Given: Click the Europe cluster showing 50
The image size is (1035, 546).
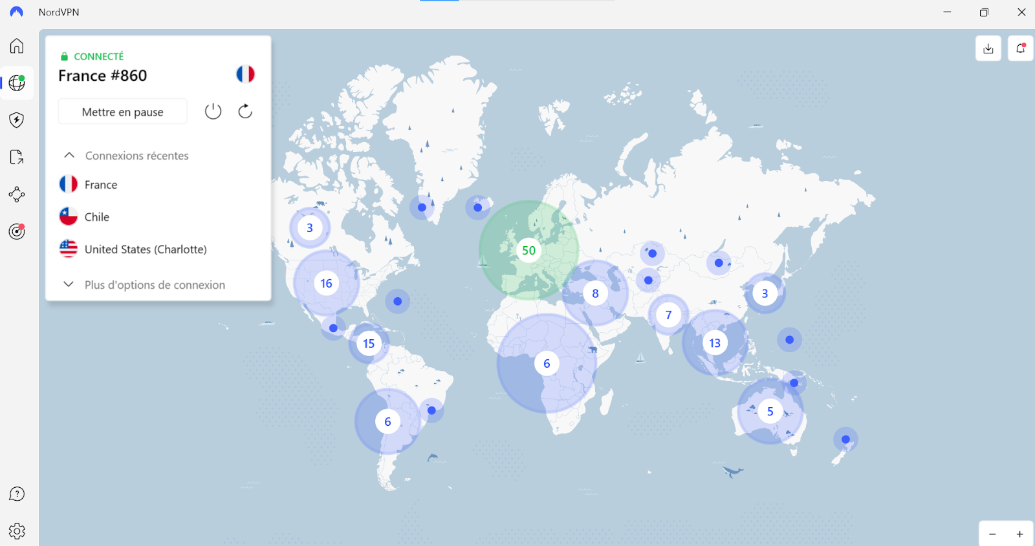Looking at the screenshot, I should click(x=529, y=250).
